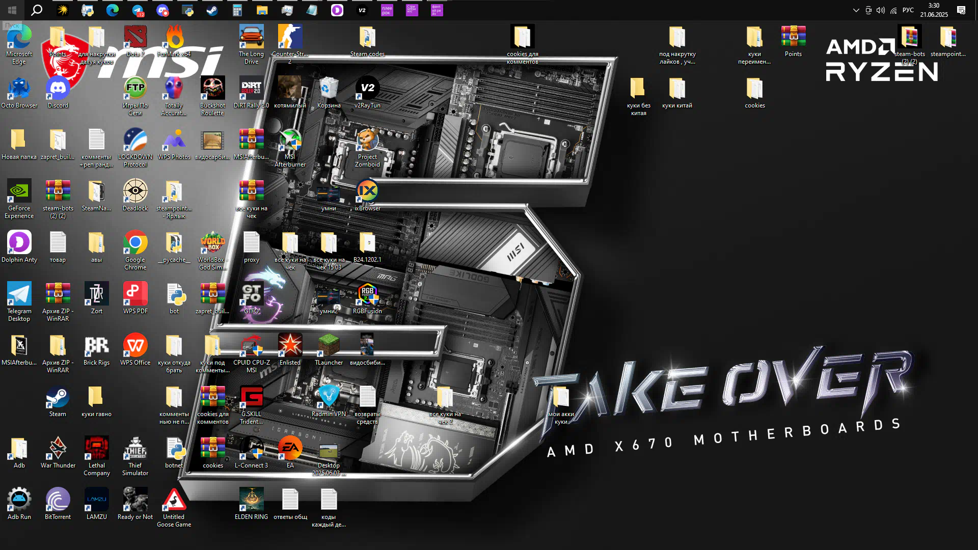This screenshot has width=978, height=550.
Task: Open the Wi-Fi network tray icon
Action: [893, 10]
